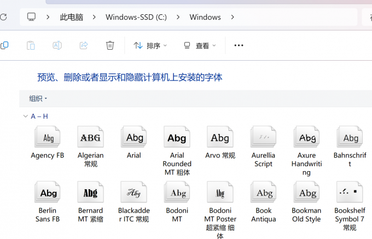Expand the chevron after Windows breadcrumb

(x=233, y=17)
